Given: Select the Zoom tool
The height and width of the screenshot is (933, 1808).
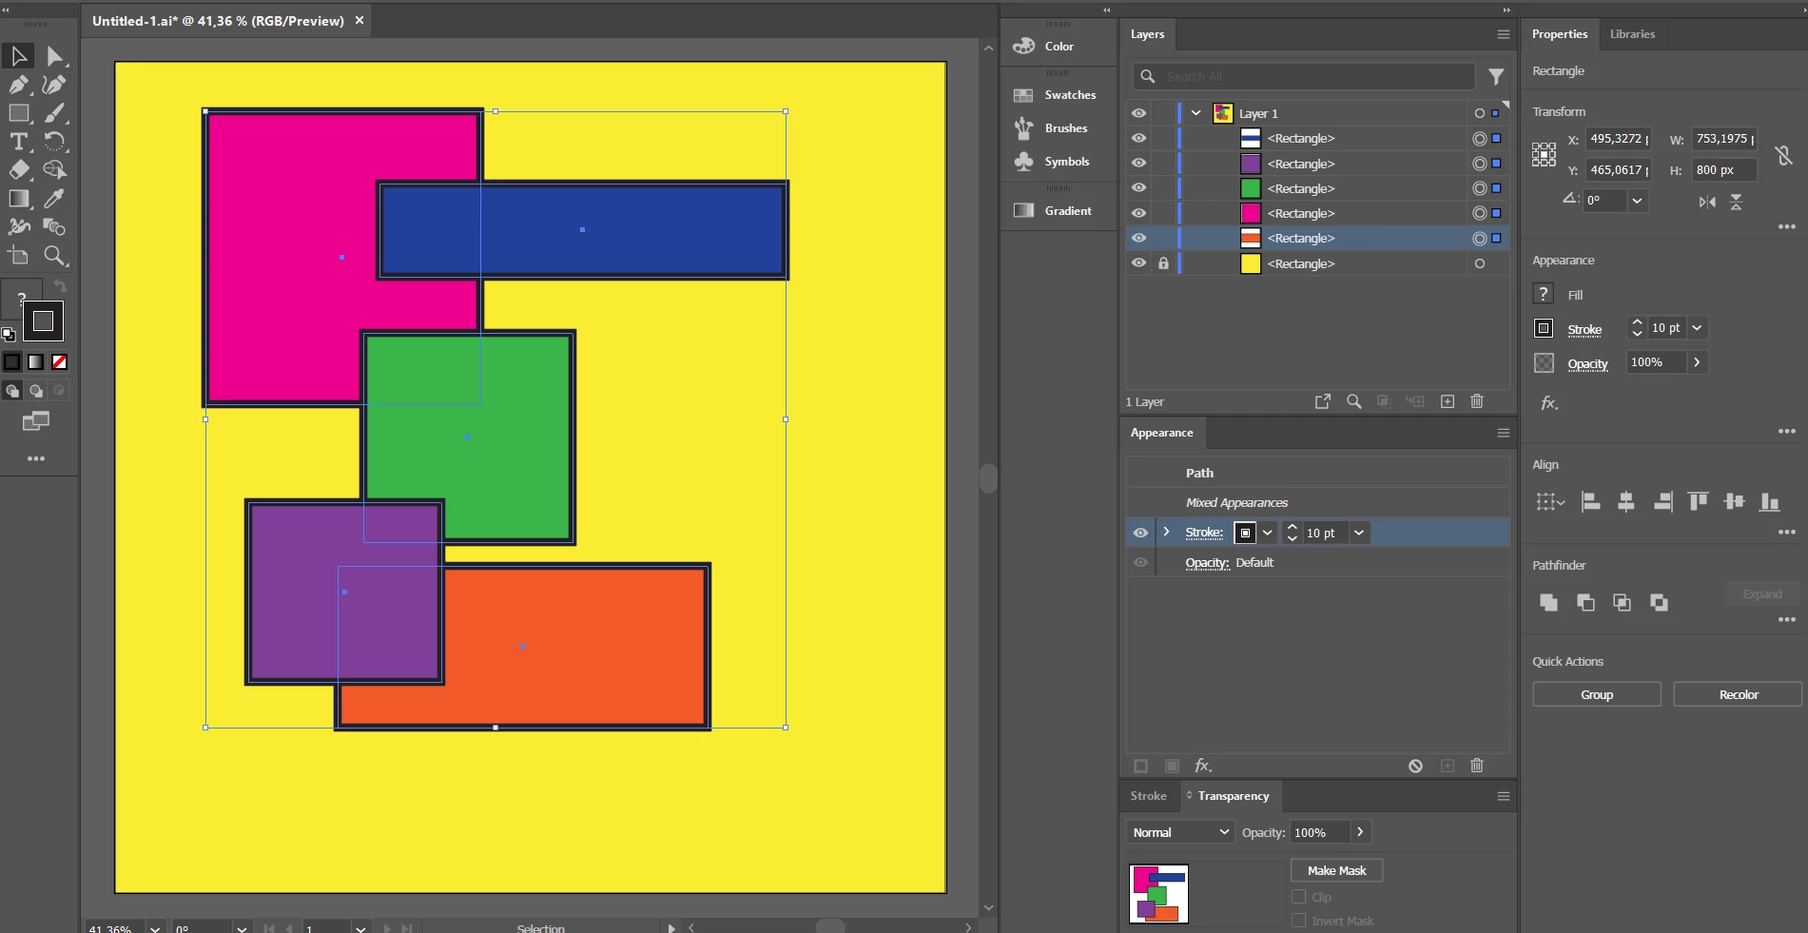Looking at the screenshot, I should 55,256.
